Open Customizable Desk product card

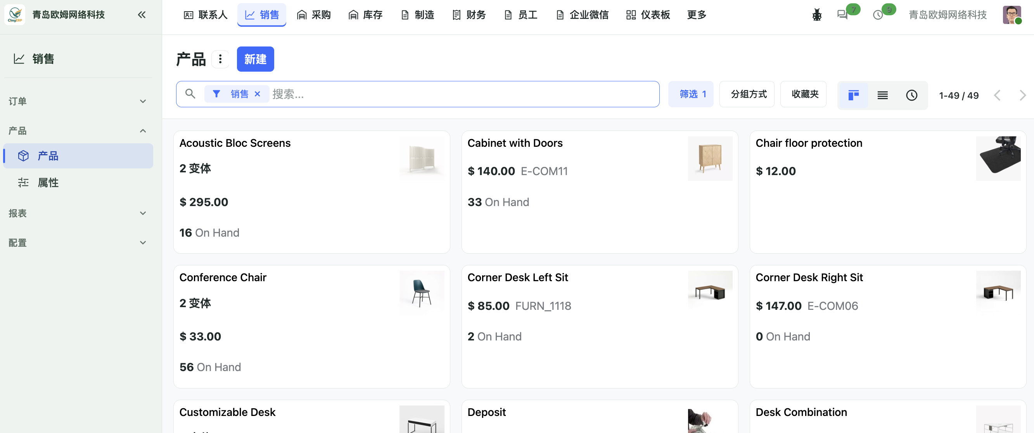311,417
